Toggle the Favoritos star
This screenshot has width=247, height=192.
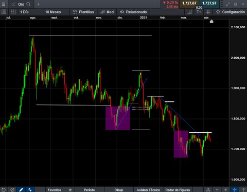point(70,190)
